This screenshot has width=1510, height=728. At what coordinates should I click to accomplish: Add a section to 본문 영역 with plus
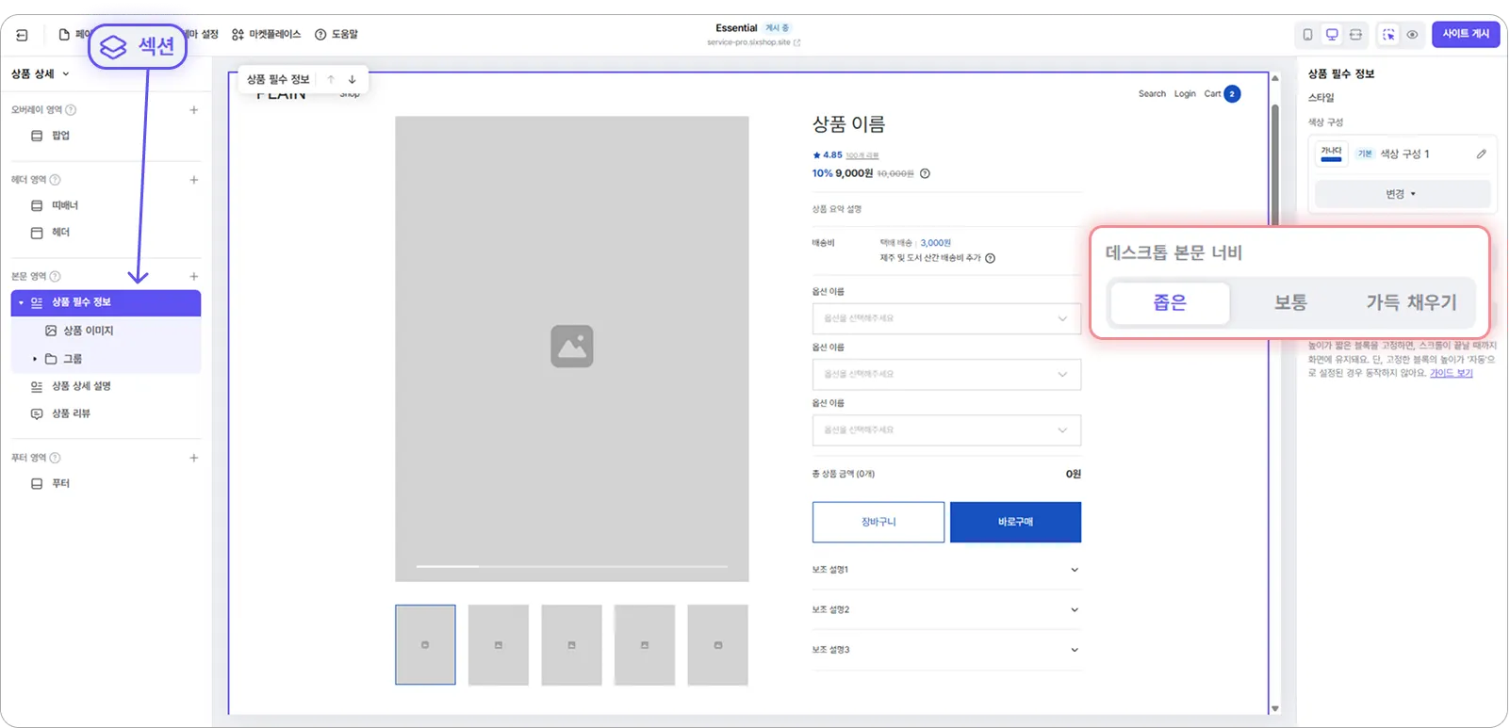pyautogui.click(x=194, y=277)
